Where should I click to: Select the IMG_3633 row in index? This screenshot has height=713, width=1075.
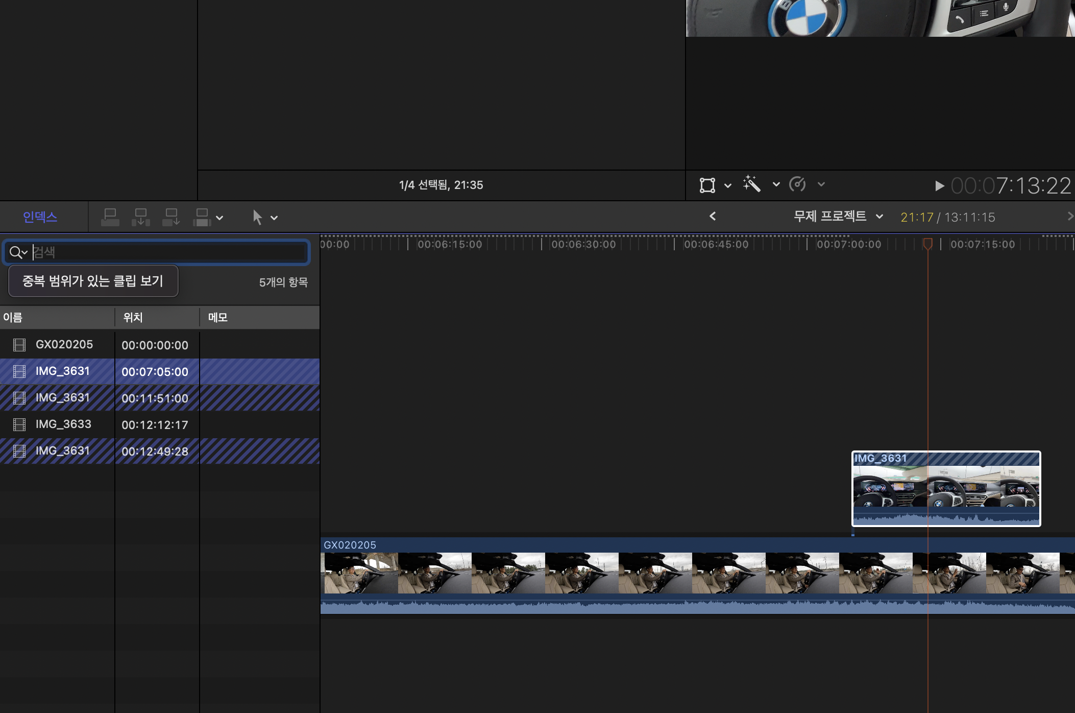click(63, 424)
